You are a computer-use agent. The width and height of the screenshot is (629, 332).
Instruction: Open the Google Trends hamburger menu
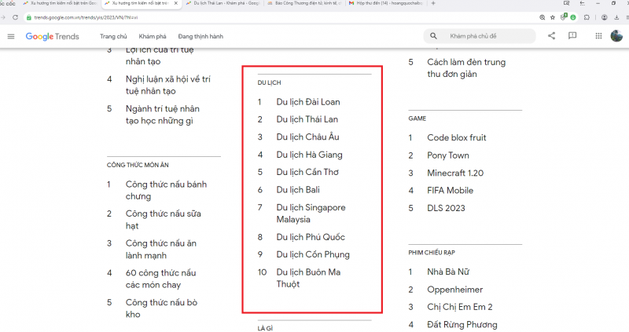point(11,36)
